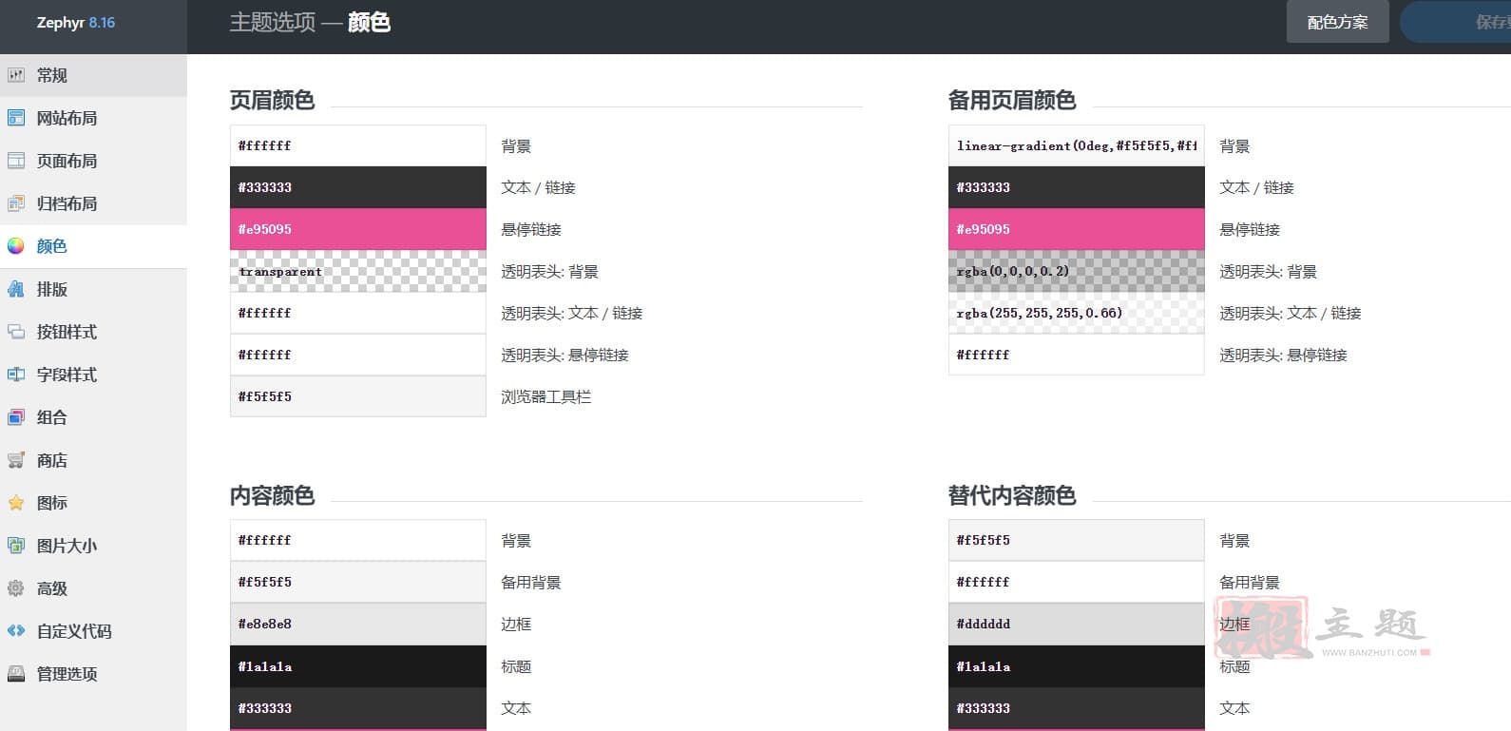The height and width of the screenshot is (731, 1511).
Task: Open the 配色方案 color schemes button
Action: [1337, 22]
